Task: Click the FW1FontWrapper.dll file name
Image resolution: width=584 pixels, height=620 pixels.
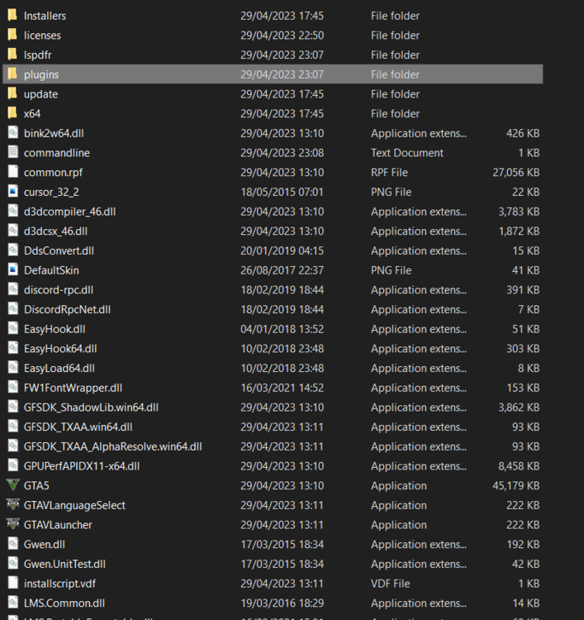Action: [73, 388]
